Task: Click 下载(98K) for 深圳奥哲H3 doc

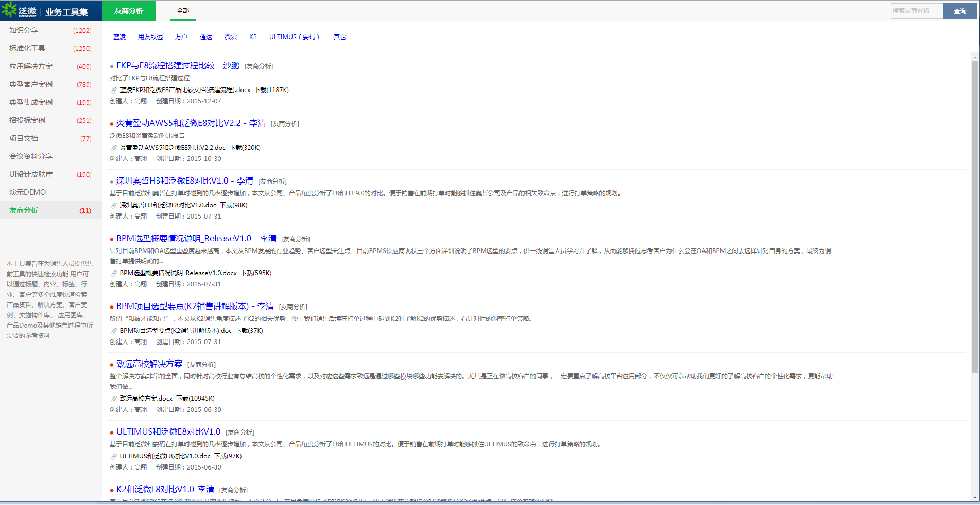Action: tap(234, 205)
